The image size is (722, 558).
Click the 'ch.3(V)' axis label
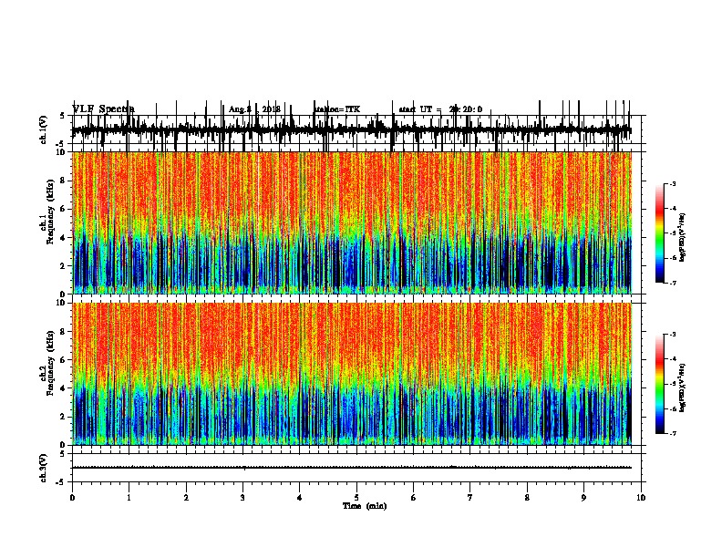pyautogui.click(x=43, y=469)
